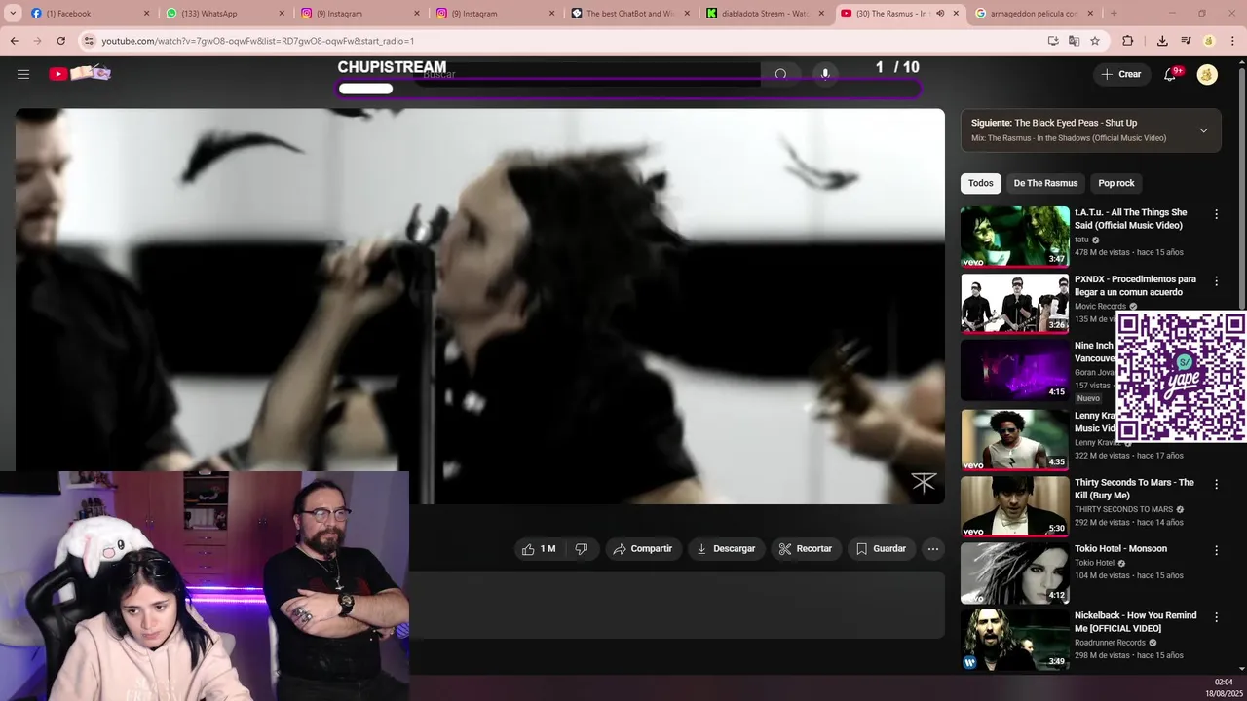1247x701 pixels.
Task: Switch to the diabladota Stream tab
Action: point(765,14)
